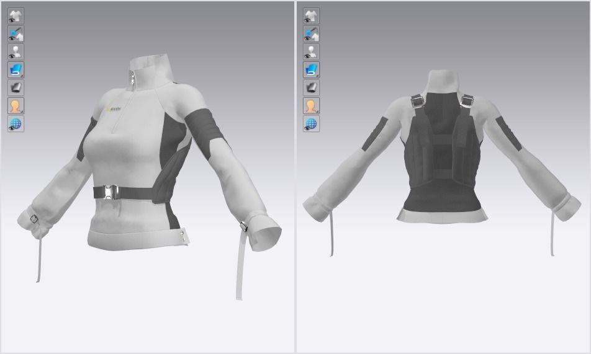Toggle globe environment display in right viewport
The image size is (591, 354).
click(312, 123)
